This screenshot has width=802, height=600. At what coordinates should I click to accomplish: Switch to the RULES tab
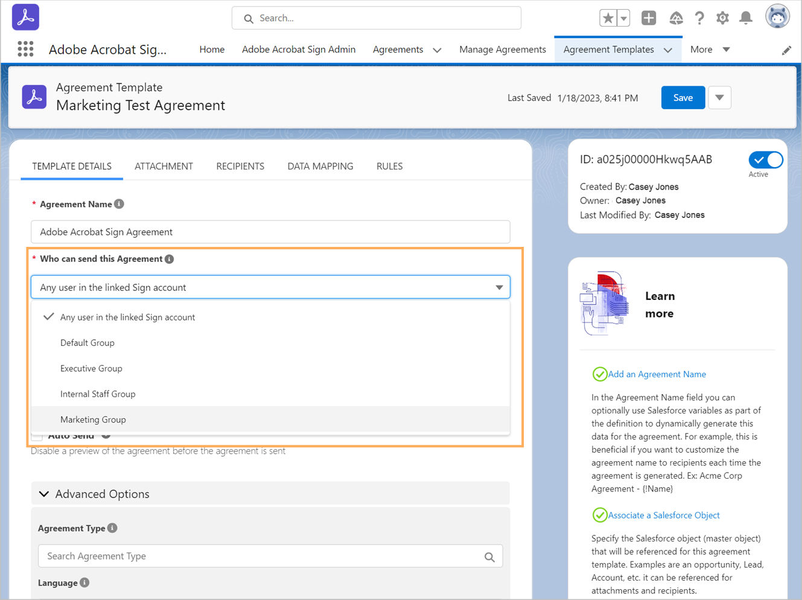tap(389, 166)
